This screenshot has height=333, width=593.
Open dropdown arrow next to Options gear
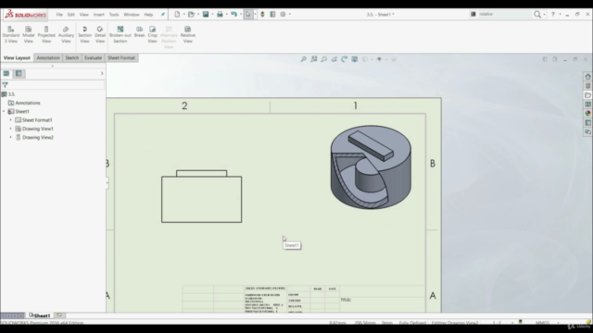click(x=290, y=15)
